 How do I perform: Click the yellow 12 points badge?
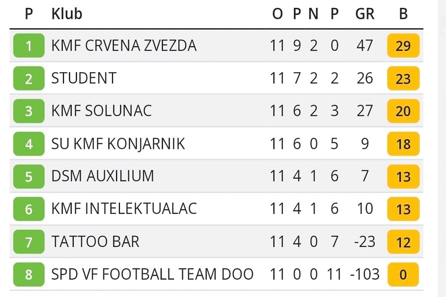point(403,242)
